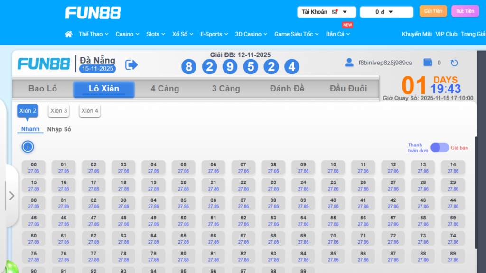This screenshot has width=486, height=273.
Task: Select the Xiên 3 option
Action: pyautogui.click(x=58, y=110)
